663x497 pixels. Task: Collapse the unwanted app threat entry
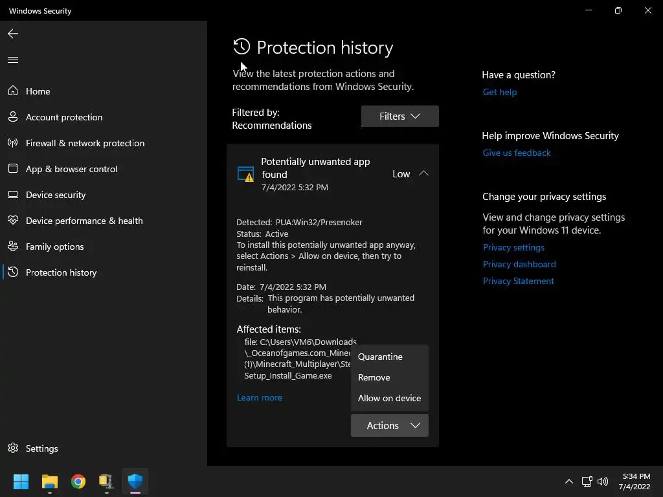(x=423, y=173)
